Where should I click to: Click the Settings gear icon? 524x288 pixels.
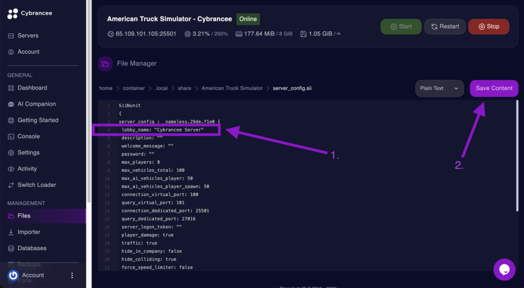click(11, 152)
